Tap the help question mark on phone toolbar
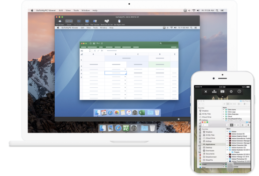The height and width of the screenshot is (176, 259). [239, 92]
